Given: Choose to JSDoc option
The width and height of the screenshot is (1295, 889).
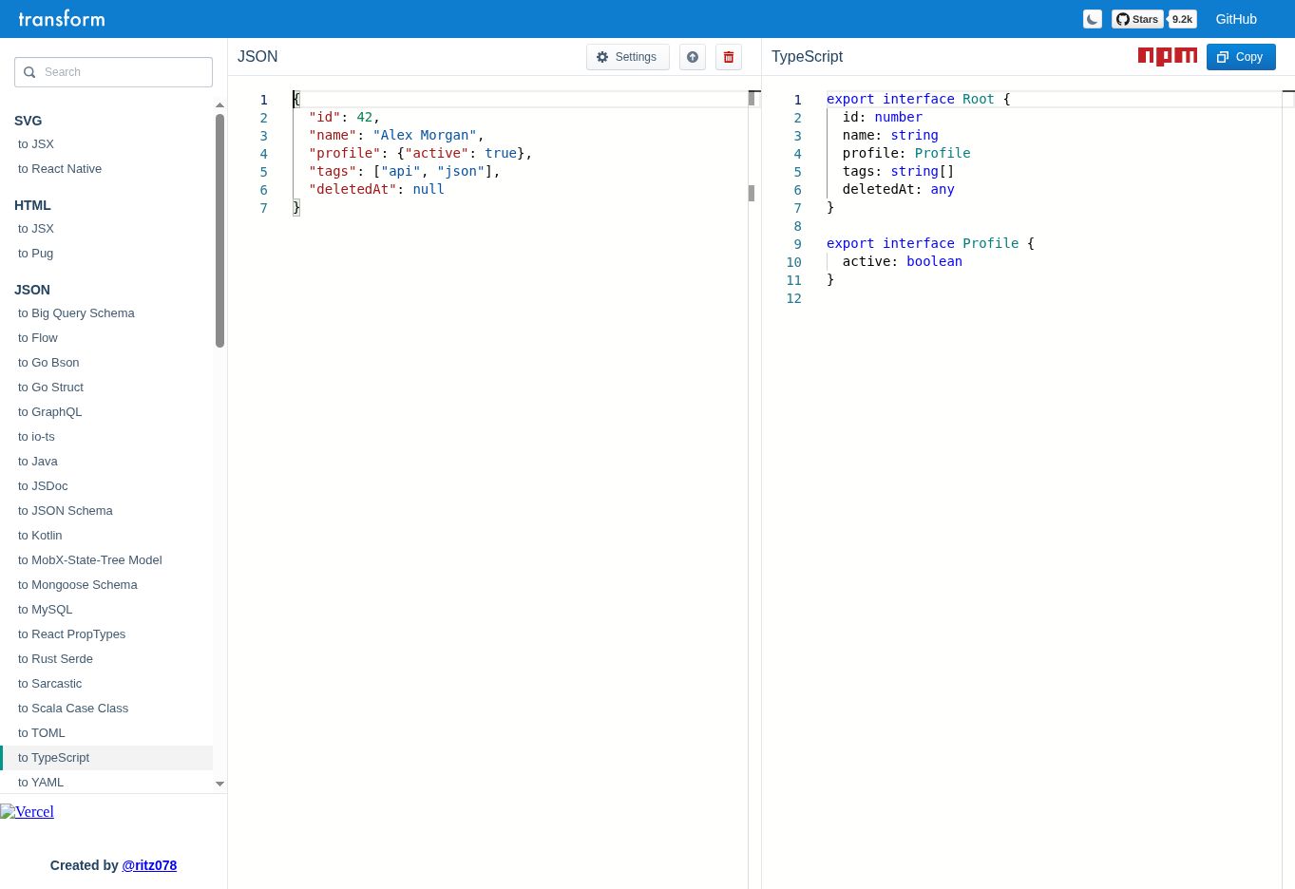Looking at the screenshot, I should click(106, 486).
